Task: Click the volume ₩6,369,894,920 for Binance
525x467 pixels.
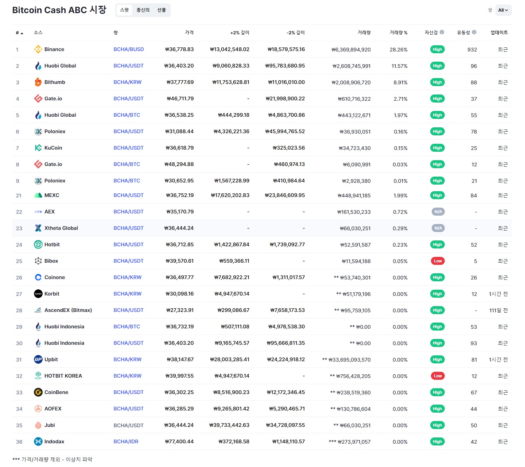Action: coord(351,50)
